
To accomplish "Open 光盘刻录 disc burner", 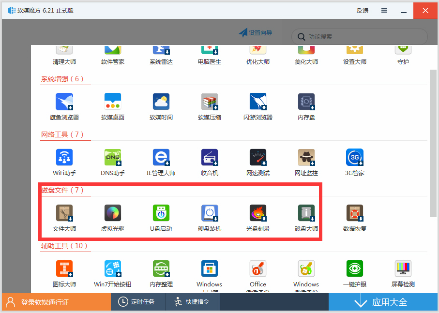I will pos(258,218).
